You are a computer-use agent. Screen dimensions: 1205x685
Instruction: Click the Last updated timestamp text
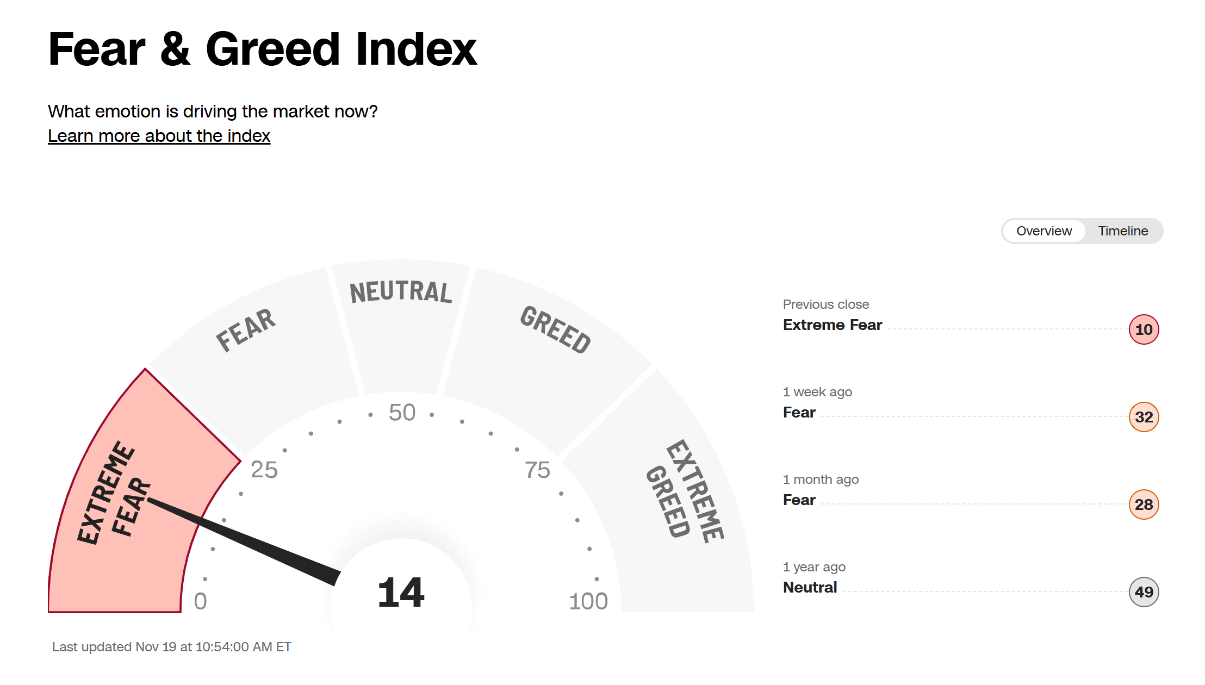pyautogui.click(x=172, y=647)
